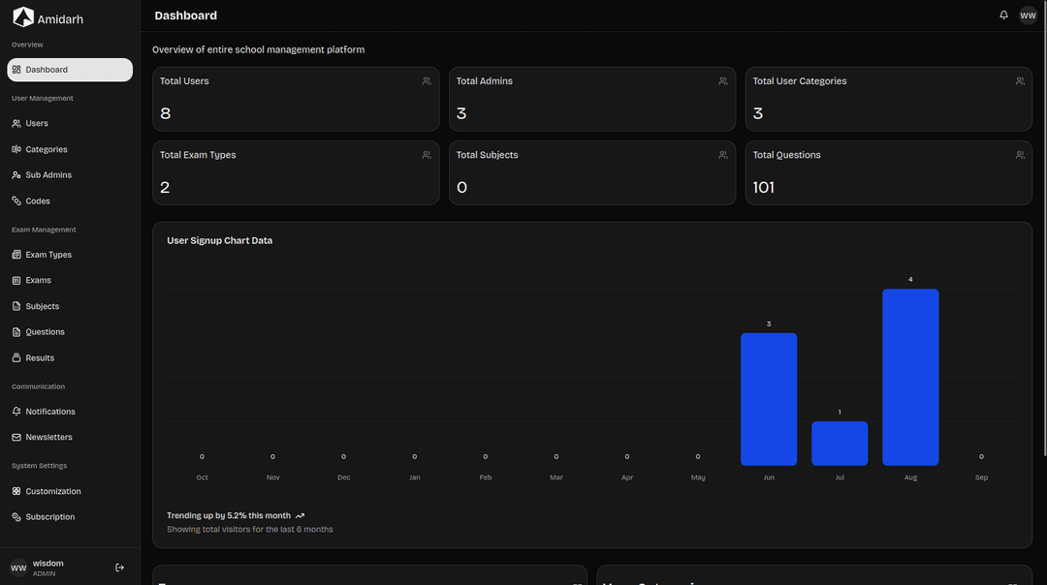Click the icon on Total Questions card
Screen dimensions: 1047x585
pyautogui.click(x=1020, y=155)
